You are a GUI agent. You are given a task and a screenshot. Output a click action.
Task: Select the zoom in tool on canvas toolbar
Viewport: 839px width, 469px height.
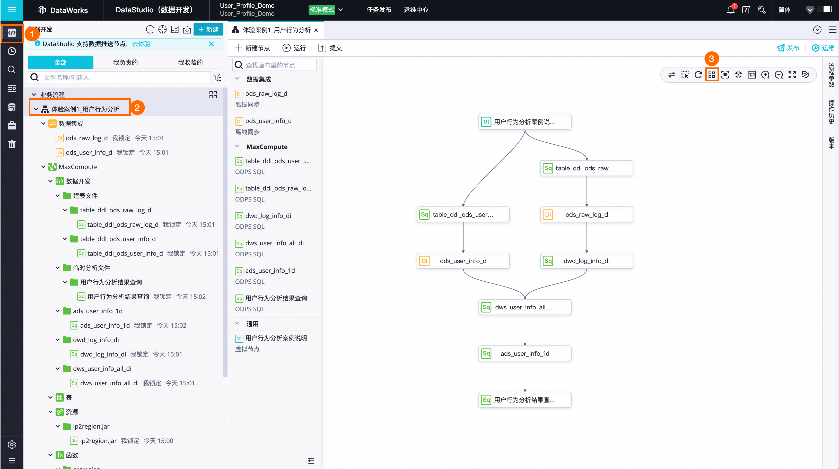click(765, 75)
